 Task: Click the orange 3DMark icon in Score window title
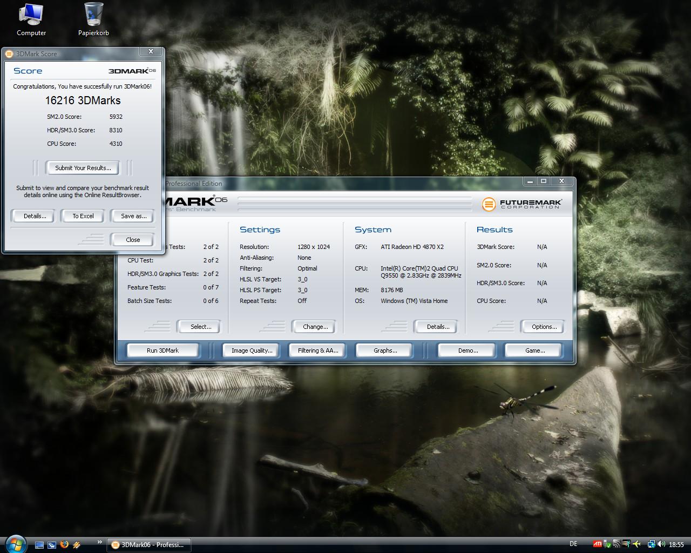[x=9, y=53]
